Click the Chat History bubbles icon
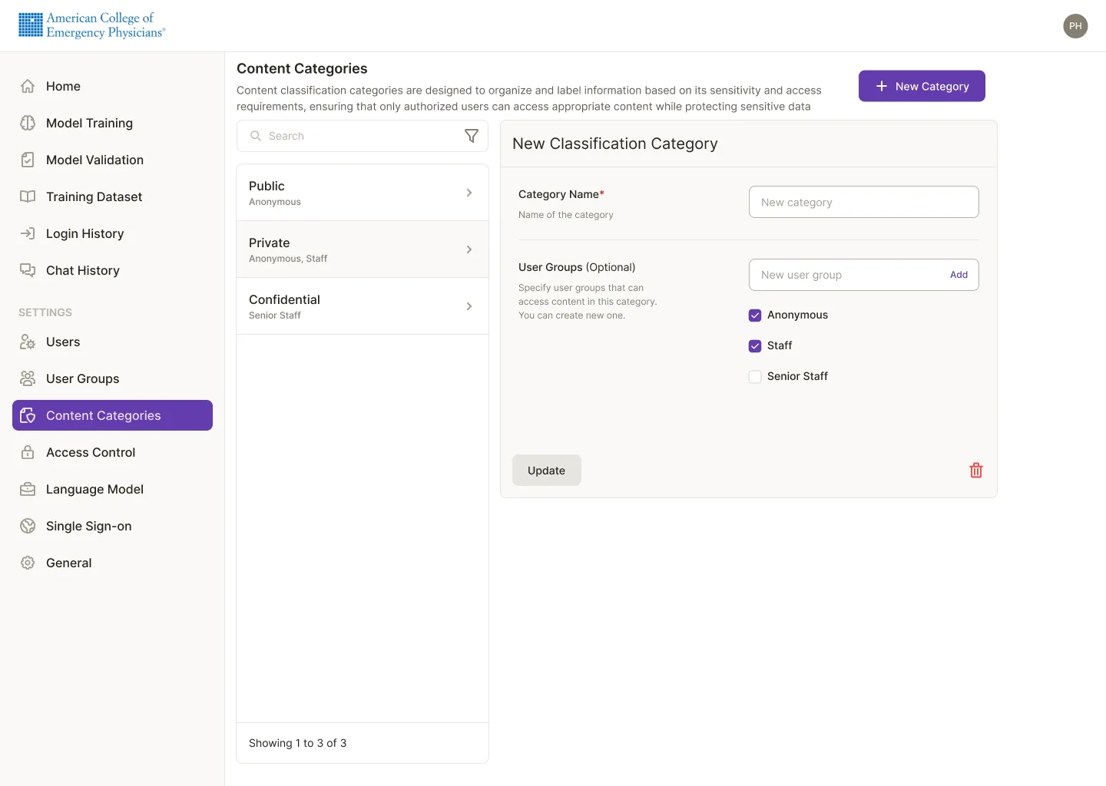 point(28,270)
